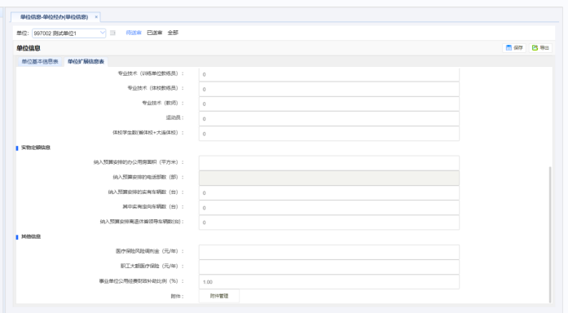The width and height of the screenshot is (568, 313).
Task: Click the 实物定额信息 section heading
Action: point(36,148)
